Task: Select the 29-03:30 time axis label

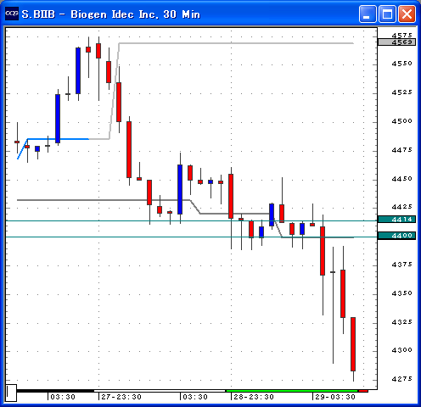Action: pyautogui.click(x=335, y=397)
